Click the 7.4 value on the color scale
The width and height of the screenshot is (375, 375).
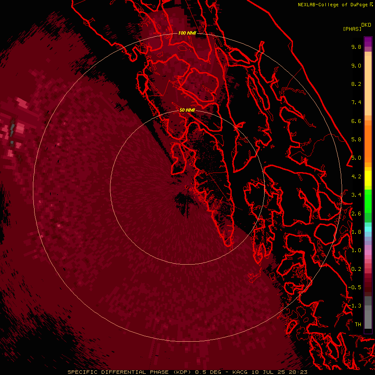click(x=356, y=102)
